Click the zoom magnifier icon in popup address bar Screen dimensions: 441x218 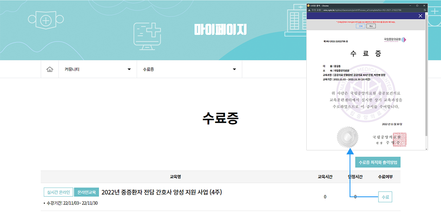click(x=425, y=10)
